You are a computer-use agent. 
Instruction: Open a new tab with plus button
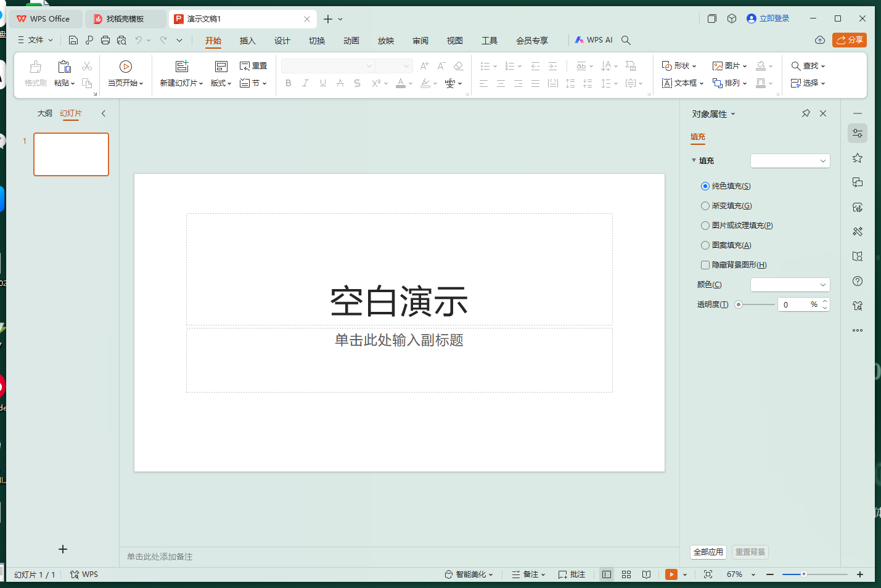328,19
